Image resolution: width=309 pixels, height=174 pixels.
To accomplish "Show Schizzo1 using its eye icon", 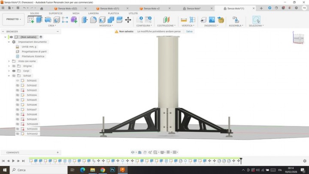I will click(18, 80).
